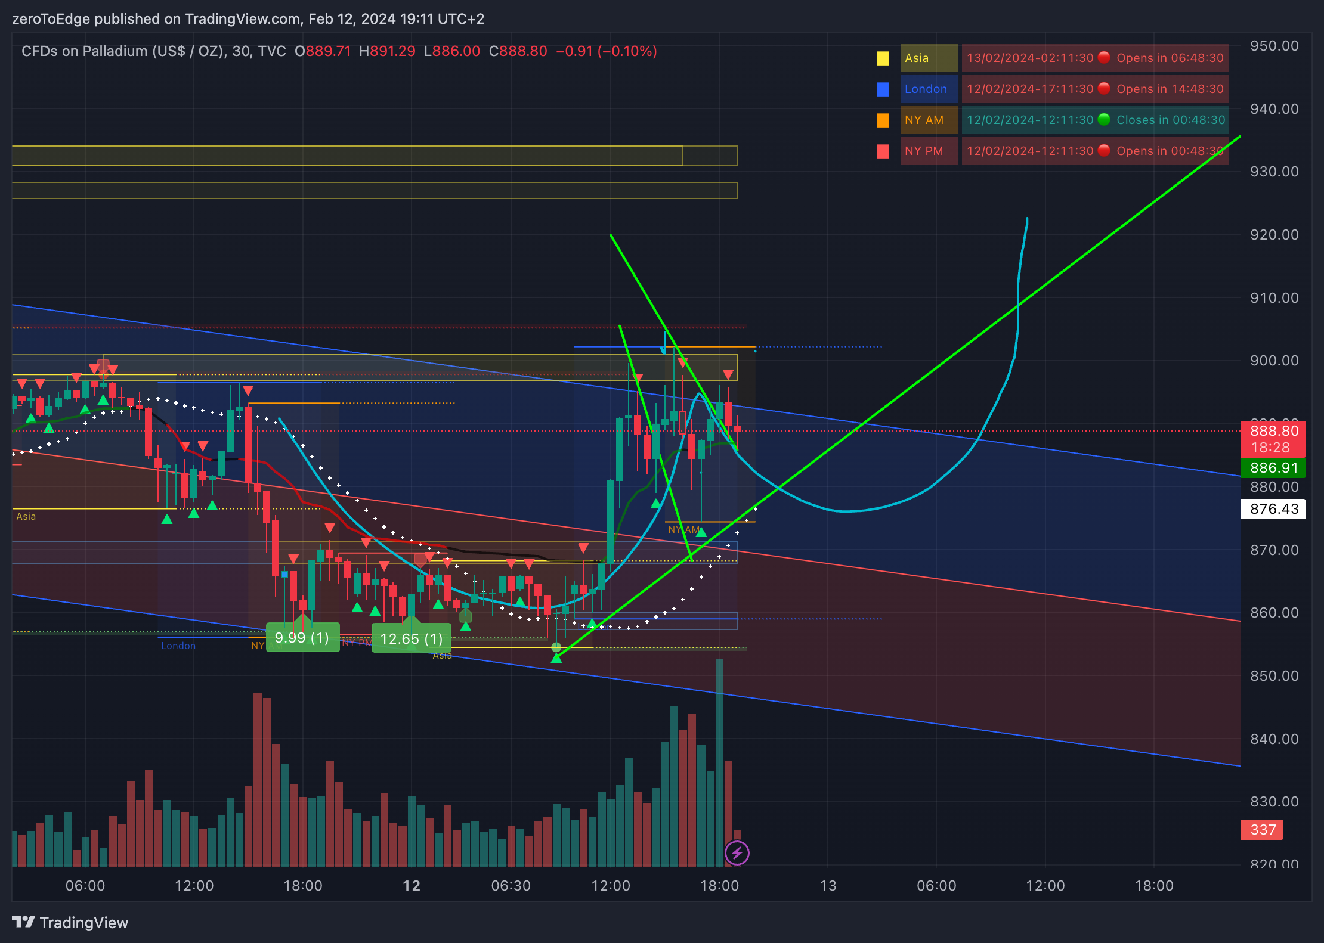Click the 950.00 price axis label
Screen dimensions: 1324x943
tap(1274, 46)
